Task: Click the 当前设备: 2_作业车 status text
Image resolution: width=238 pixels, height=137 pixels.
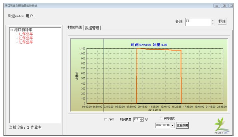Action: [25, 127]
